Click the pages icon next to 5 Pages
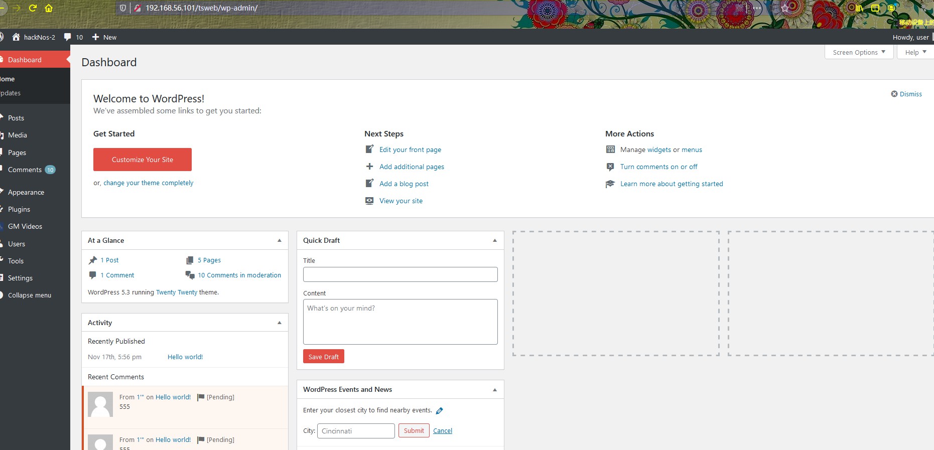934x450 pixels. coord(190,260)
